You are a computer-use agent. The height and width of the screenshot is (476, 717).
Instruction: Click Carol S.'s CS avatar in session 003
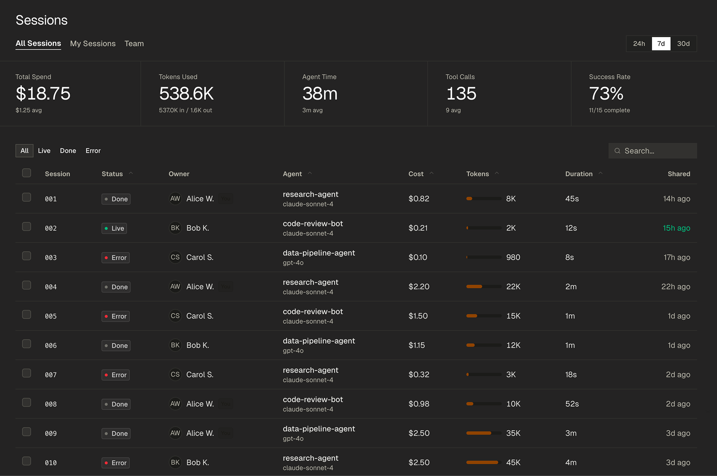click(175, 257)
